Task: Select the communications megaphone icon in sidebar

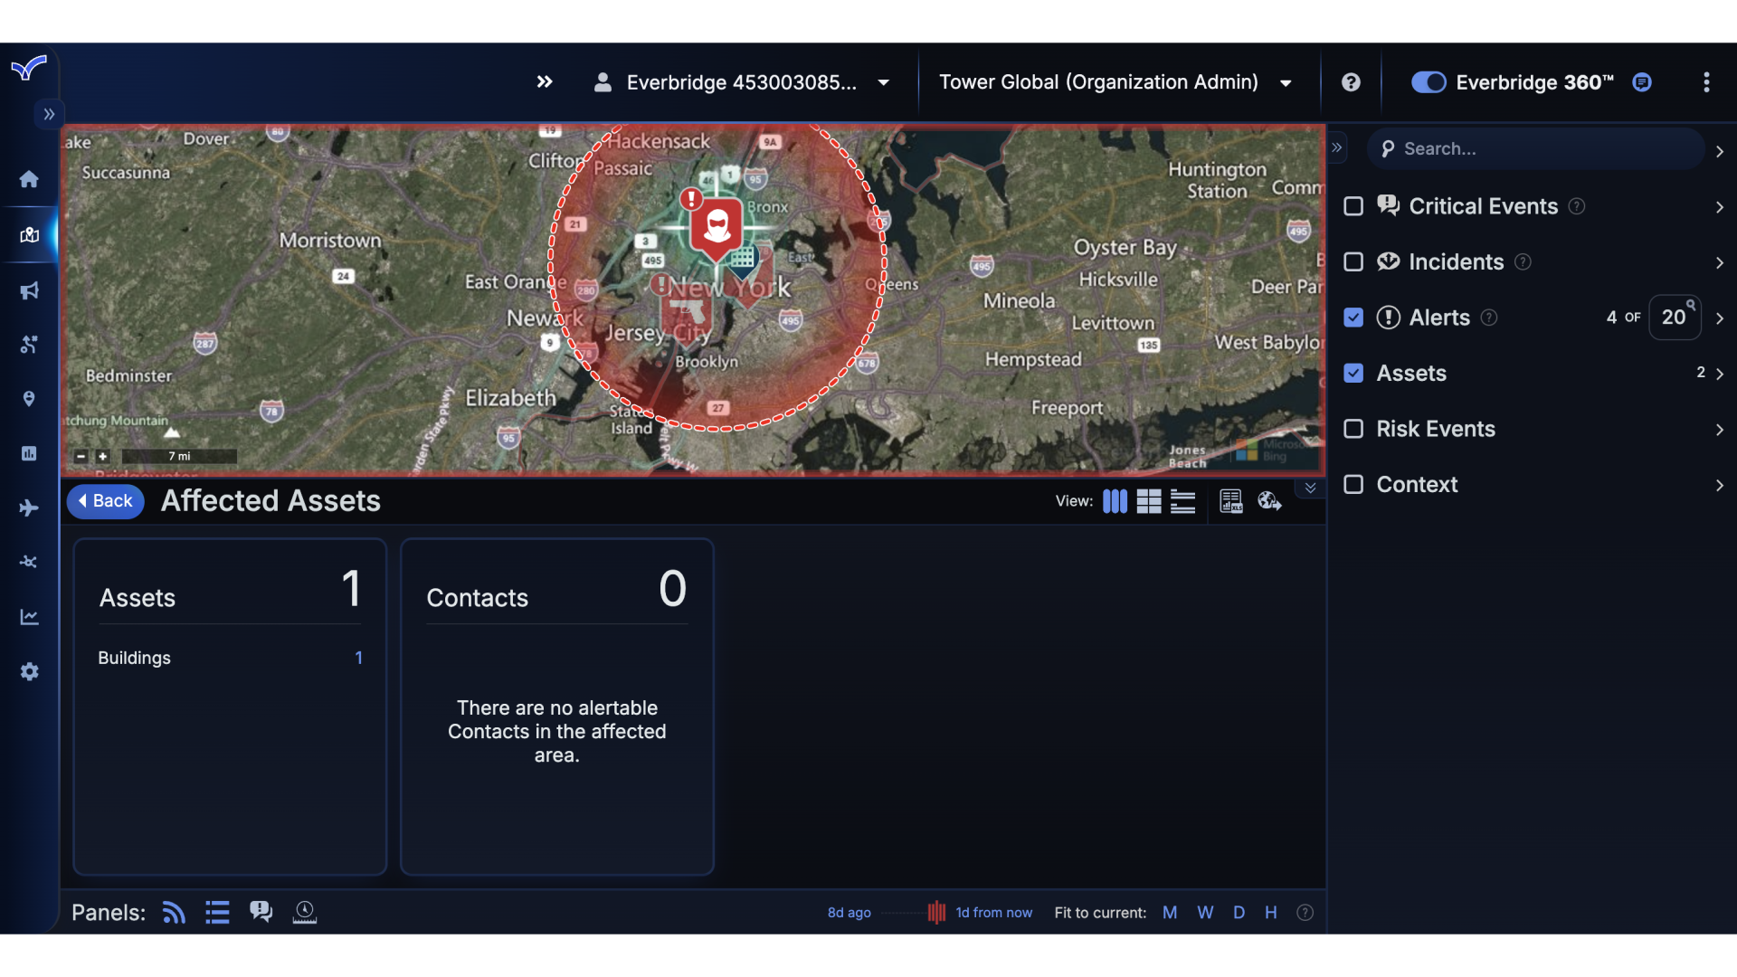Action: tap(29, 290)
